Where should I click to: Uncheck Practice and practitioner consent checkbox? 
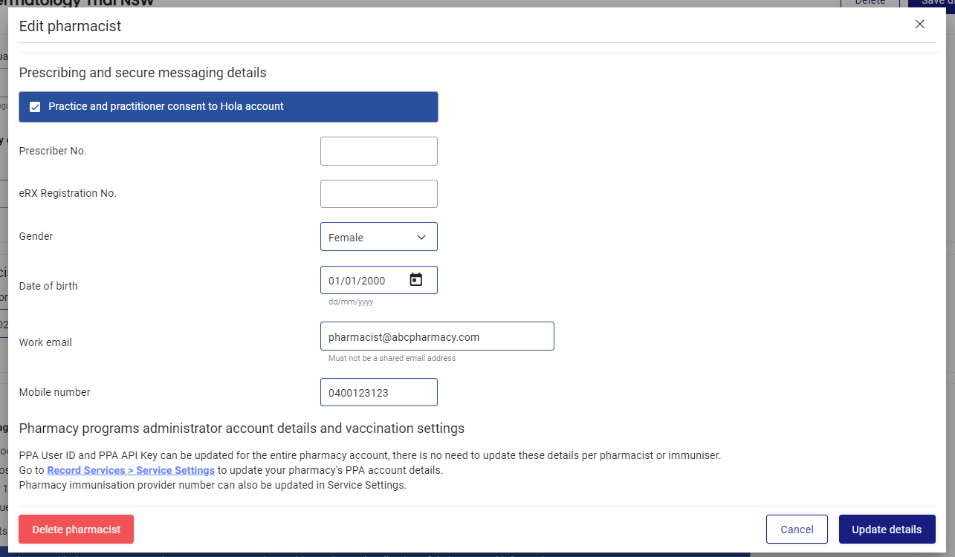pyautogui.click(x=35, y=107)
